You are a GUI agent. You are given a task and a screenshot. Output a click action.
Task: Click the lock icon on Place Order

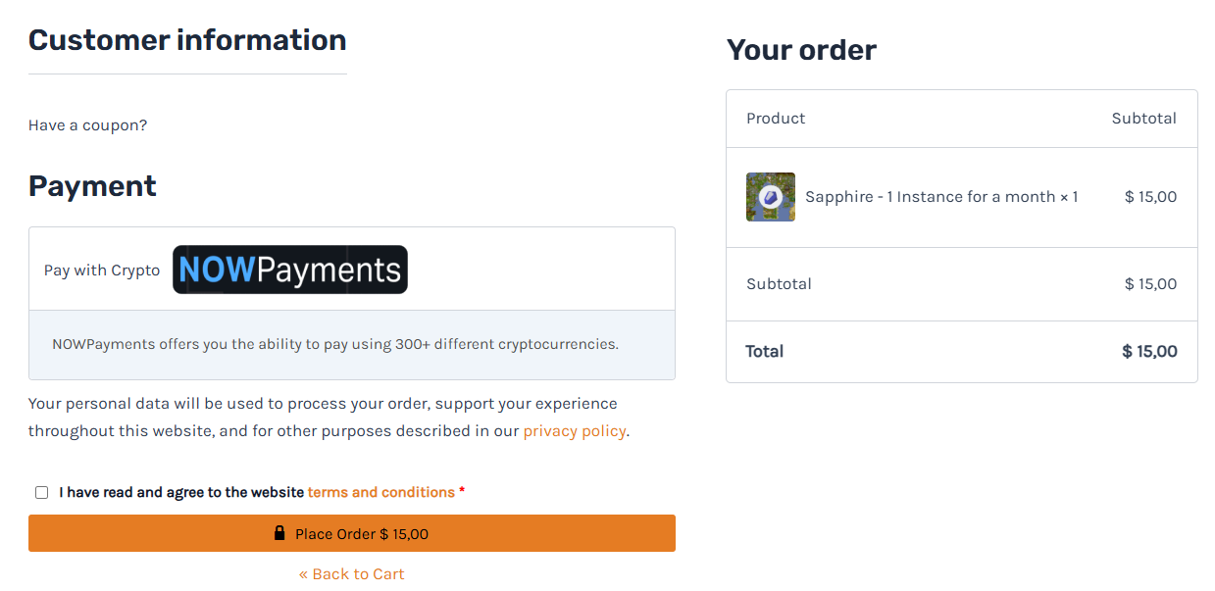pos(279,533)
